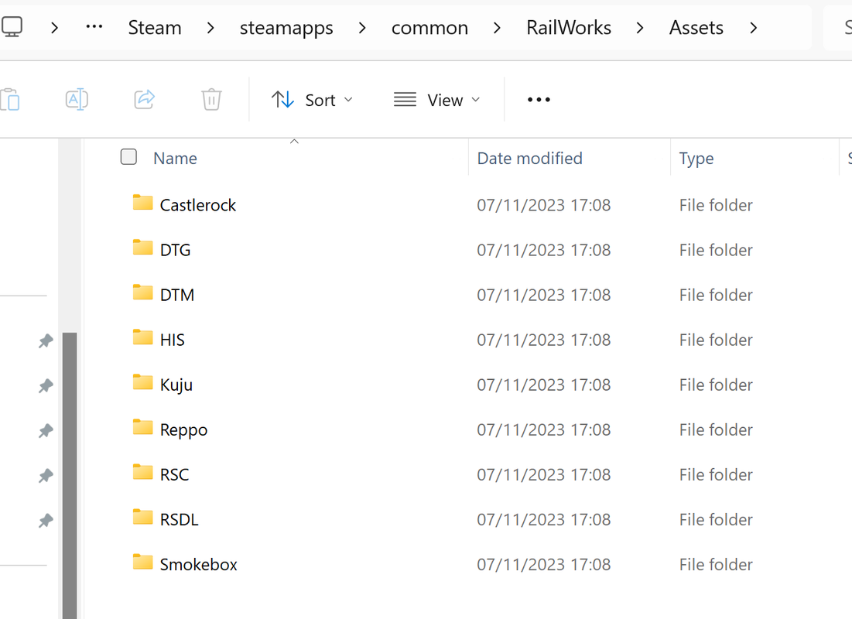Open the View dropdown menu
The height and width of the screenshot is (619, 852).
click(x=437, y=100)
